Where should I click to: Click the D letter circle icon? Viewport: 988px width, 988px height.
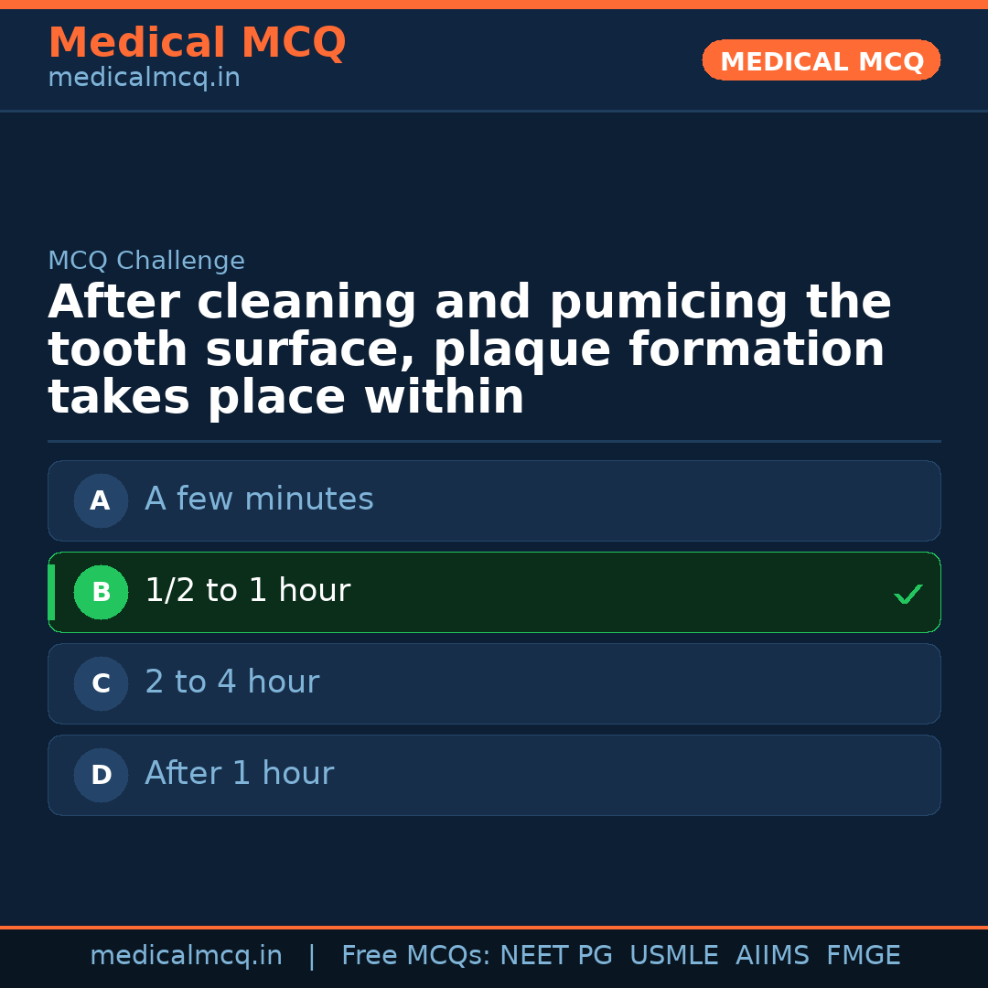tap(101, 775)
